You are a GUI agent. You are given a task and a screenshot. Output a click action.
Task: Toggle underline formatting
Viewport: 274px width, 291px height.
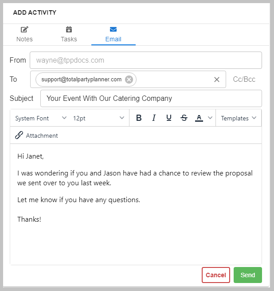[169, 118]
